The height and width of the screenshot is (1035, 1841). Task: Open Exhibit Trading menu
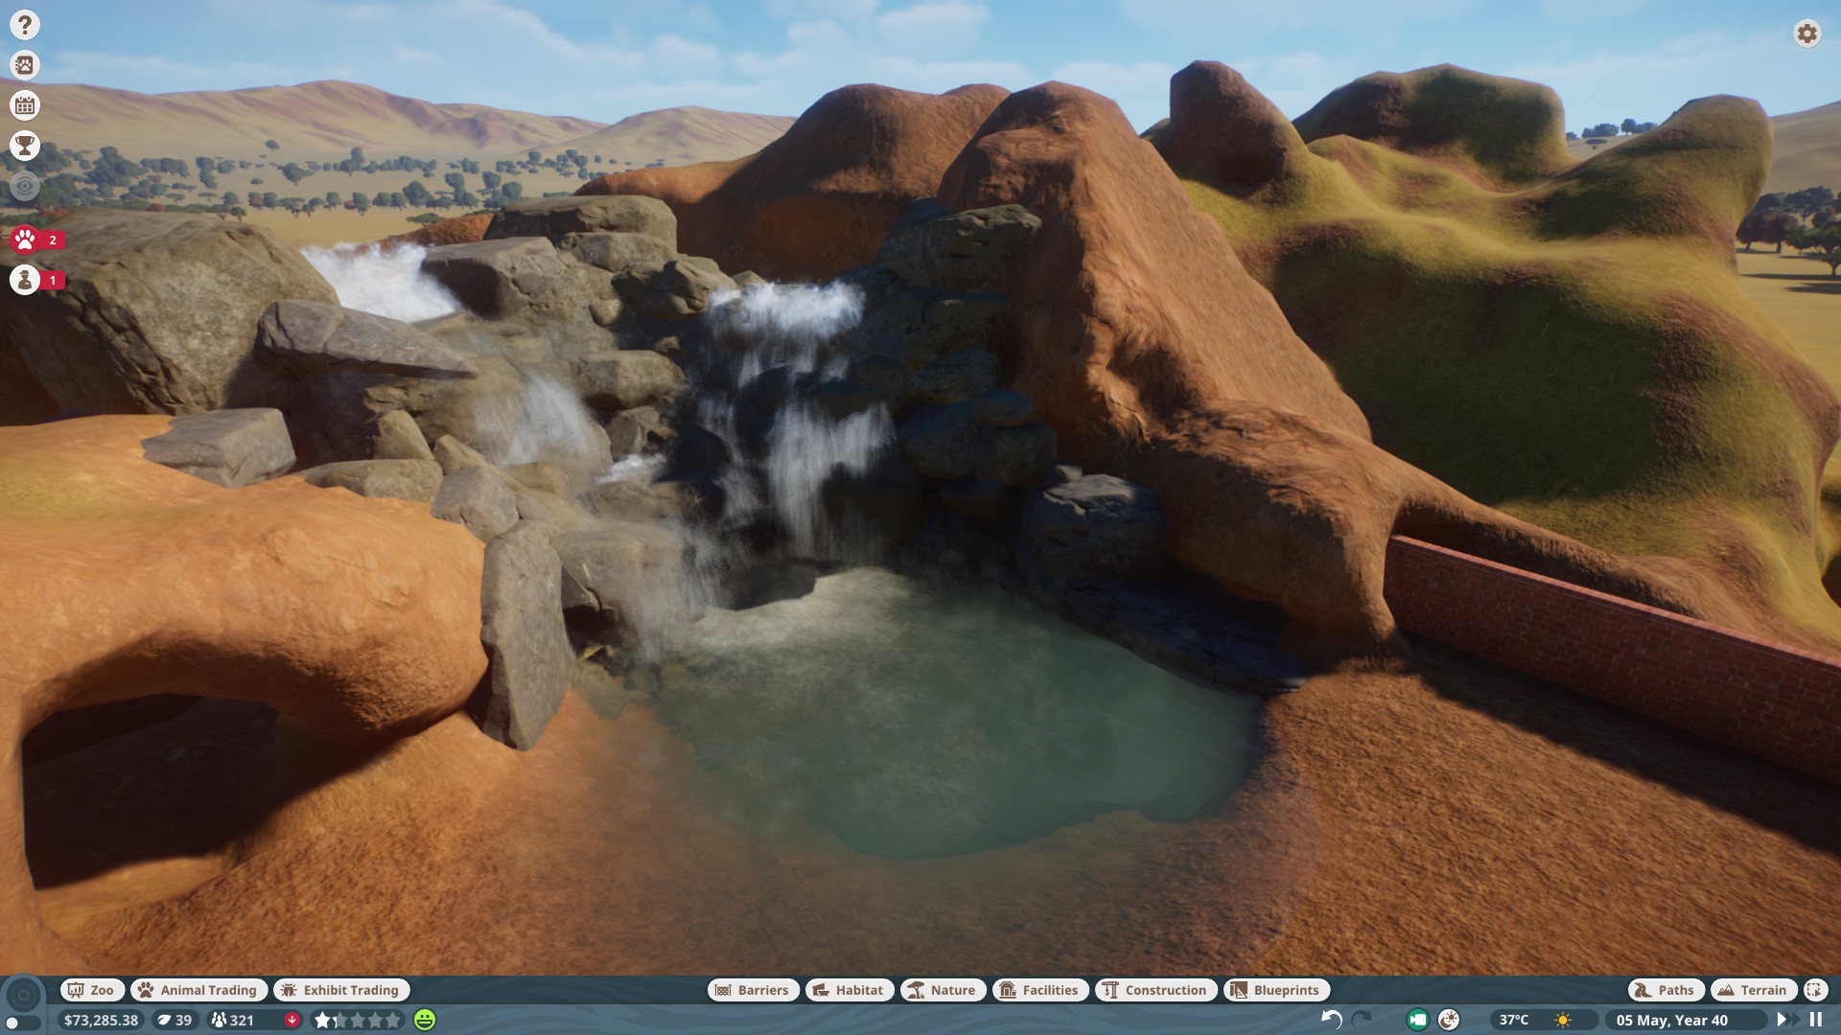(341, 990)
